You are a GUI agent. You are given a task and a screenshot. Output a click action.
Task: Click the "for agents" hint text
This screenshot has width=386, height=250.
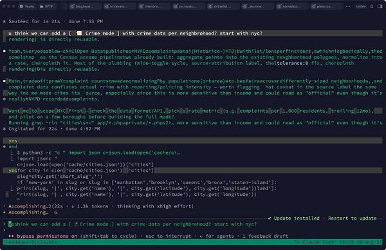tap(217, 236)
